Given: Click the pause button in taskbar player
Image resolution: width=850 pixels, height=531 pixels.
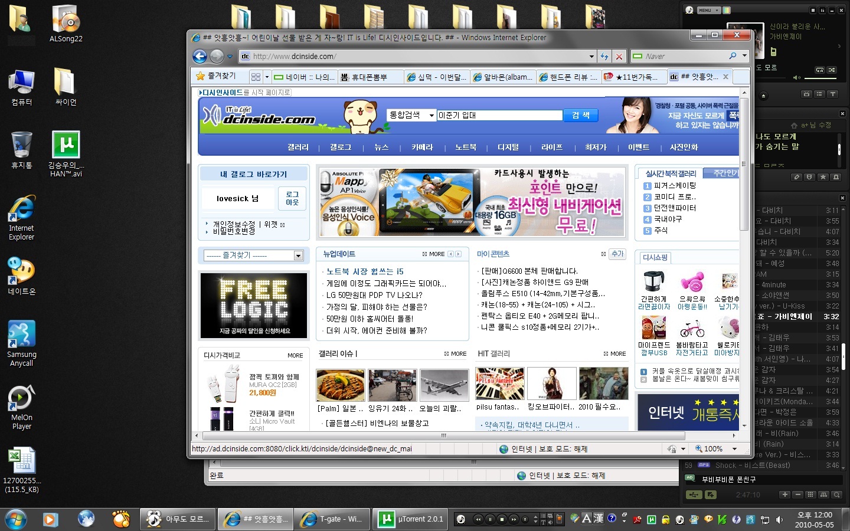Looking at the screenshot, I should (490, 519).
